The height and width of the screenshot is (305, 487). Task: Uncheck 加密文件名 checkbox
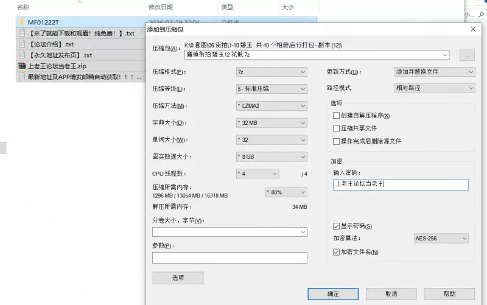[336, 252]
